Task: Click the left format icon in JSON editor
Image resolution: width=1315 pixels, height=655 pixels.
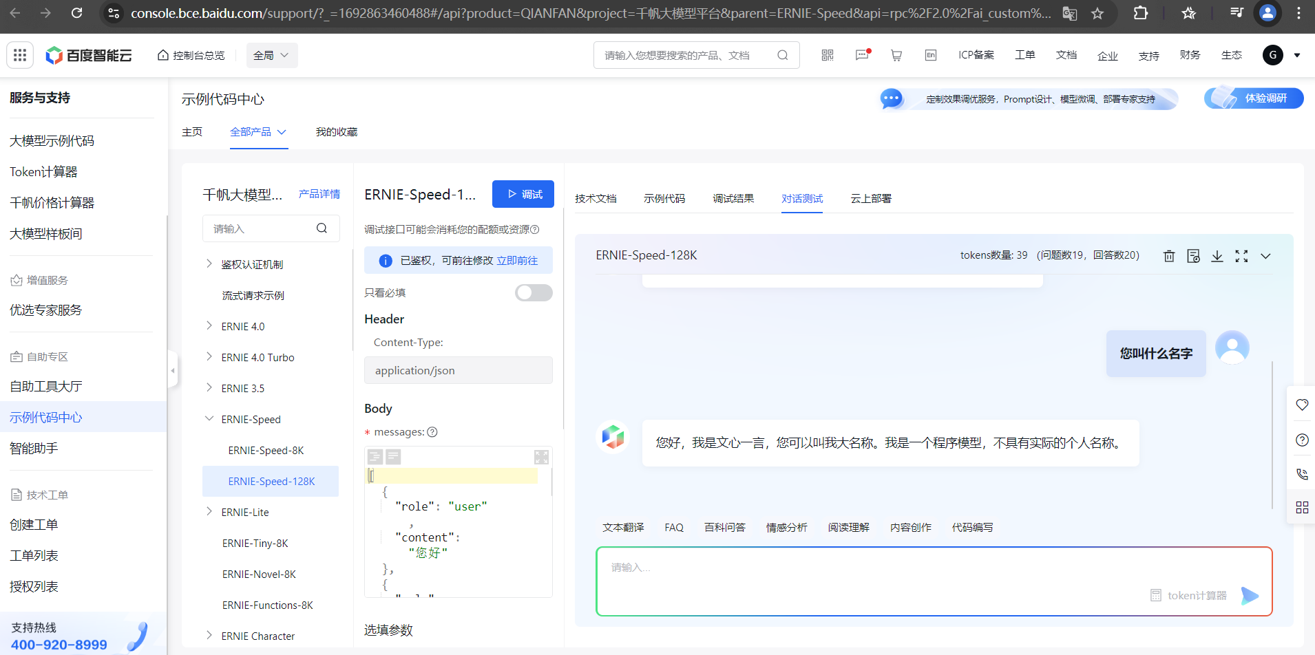Action: pyautogui.click(x=375, y=456)
